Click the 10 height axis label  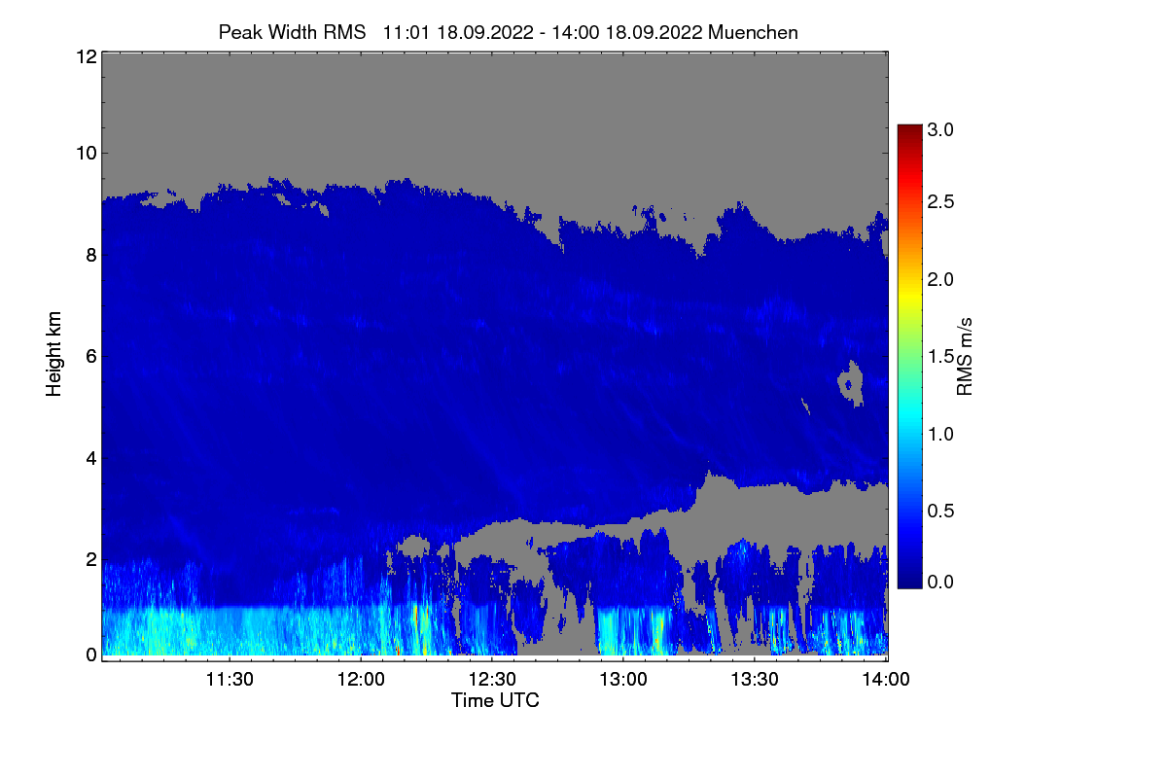pyautogui.click(x=85, y=153)
